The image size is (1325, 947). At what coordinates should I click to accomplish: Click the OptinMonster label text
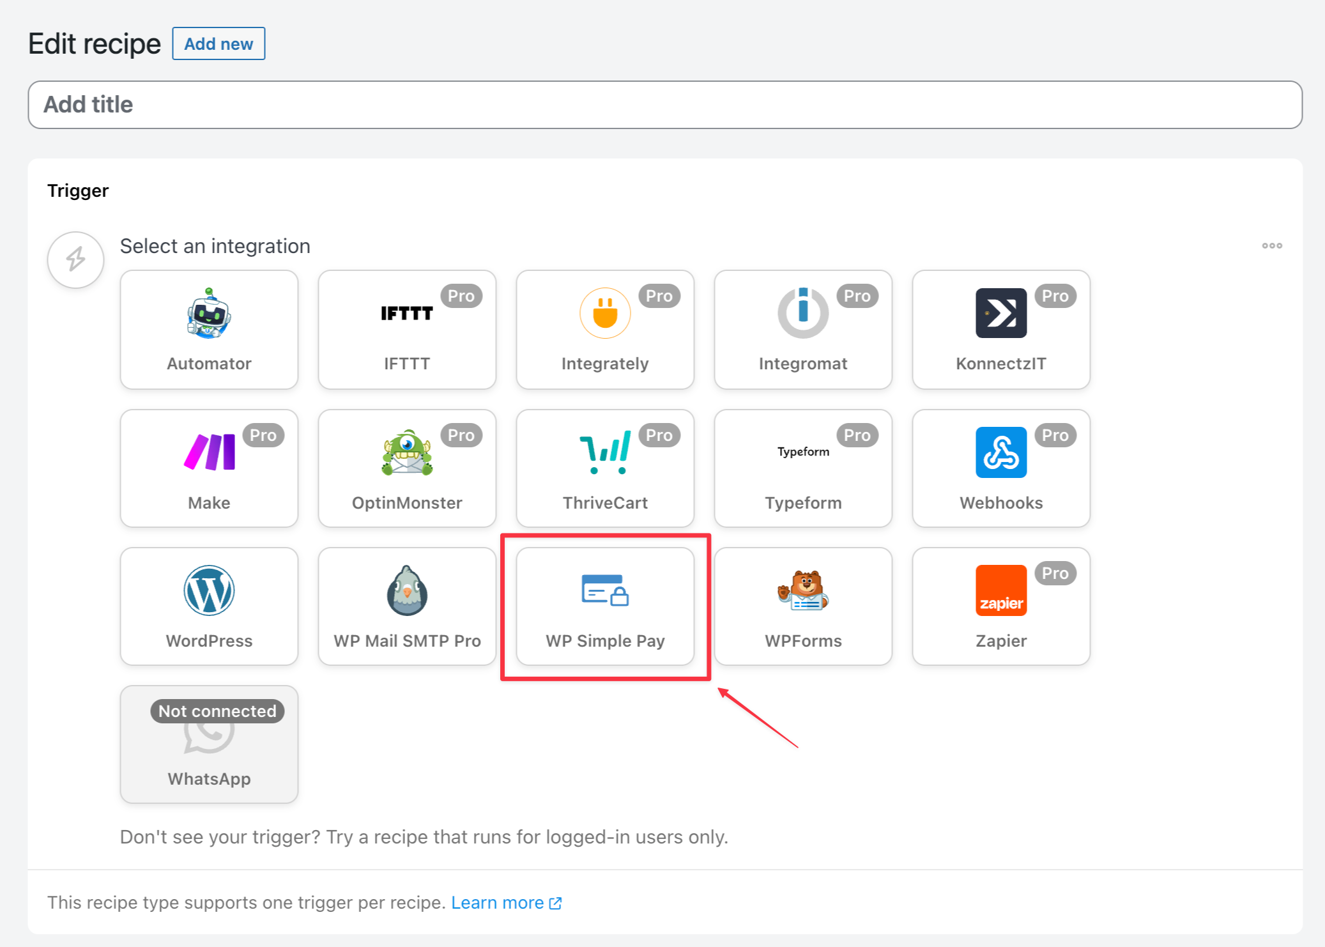click(x=407, y=503)
